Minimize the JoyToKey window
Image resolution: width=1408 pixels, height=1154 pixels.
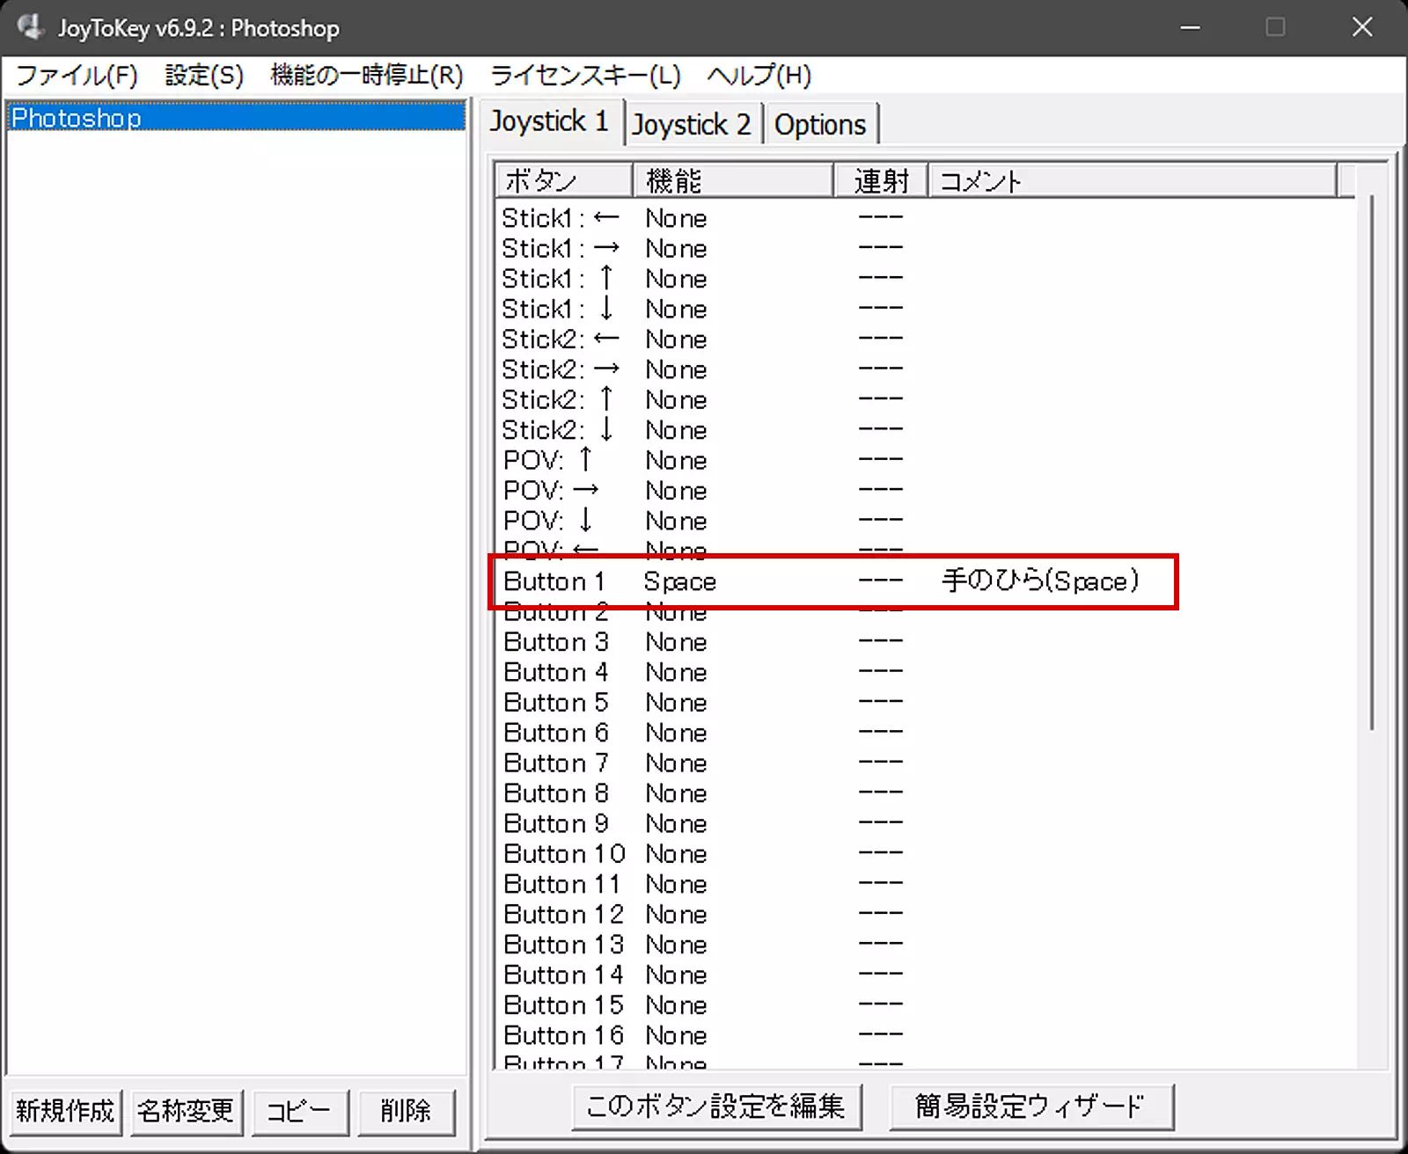point(1190,27)
